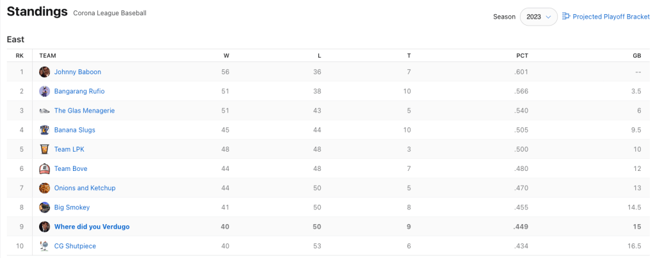Click the Team LPK logo icon

(44, 149)
